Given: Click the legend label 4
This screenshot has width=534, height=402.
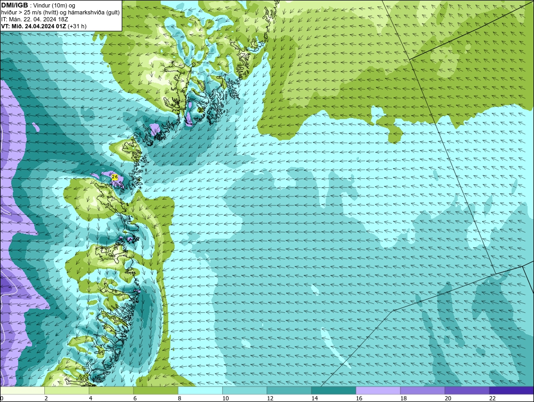Looking at the screenshot, I should point(91,399).
